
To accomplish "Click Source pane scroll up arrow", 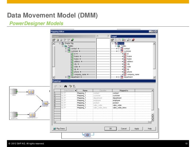I will (x=54, y=43).
